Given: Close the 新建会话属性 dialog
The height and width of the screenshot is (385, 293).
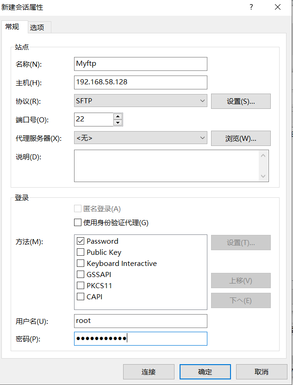Looking at the screenshot, I should pyautogui.click(x=278, y=7).
